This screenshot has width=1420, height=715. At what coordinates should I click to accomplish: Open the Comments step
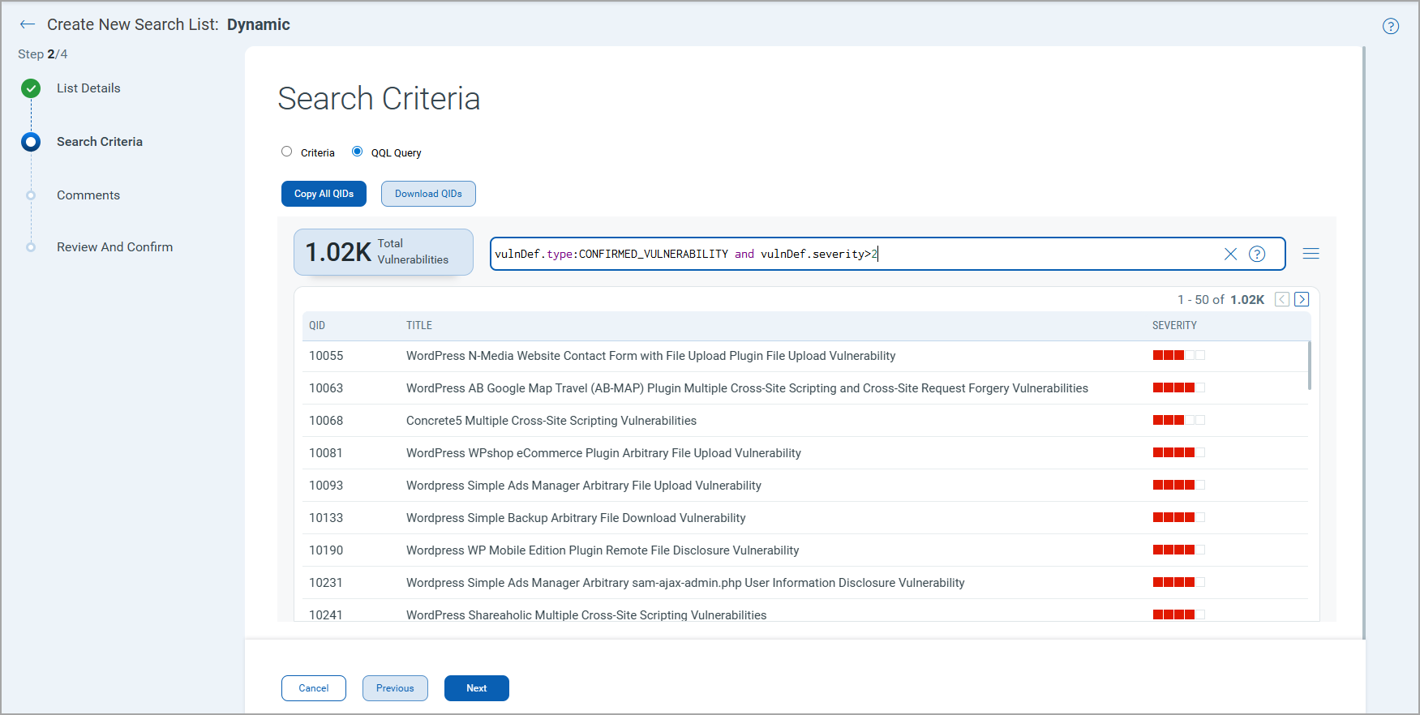(88, 195)
